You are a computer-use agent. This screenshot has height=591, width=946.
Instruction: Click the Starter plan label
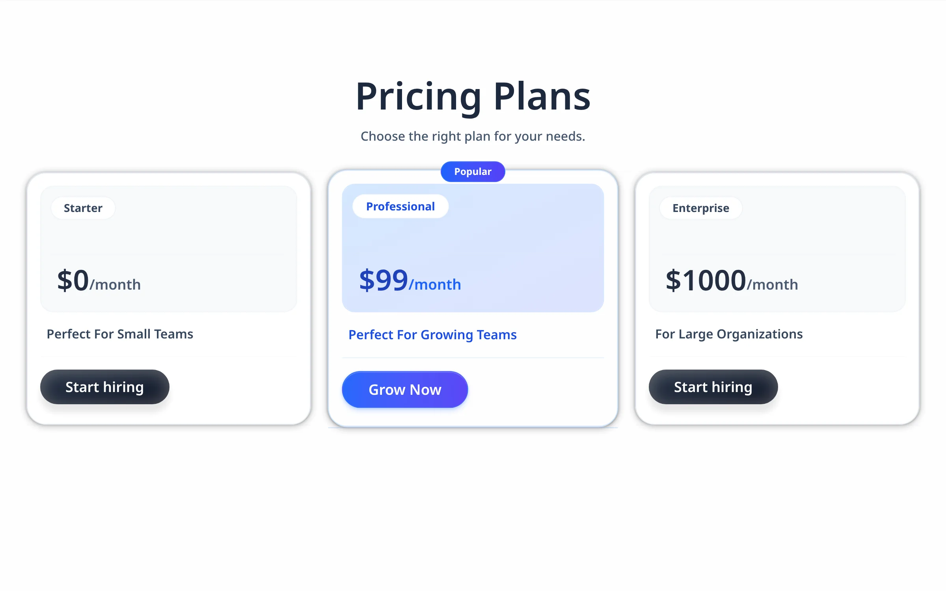(x=83, y=208)
